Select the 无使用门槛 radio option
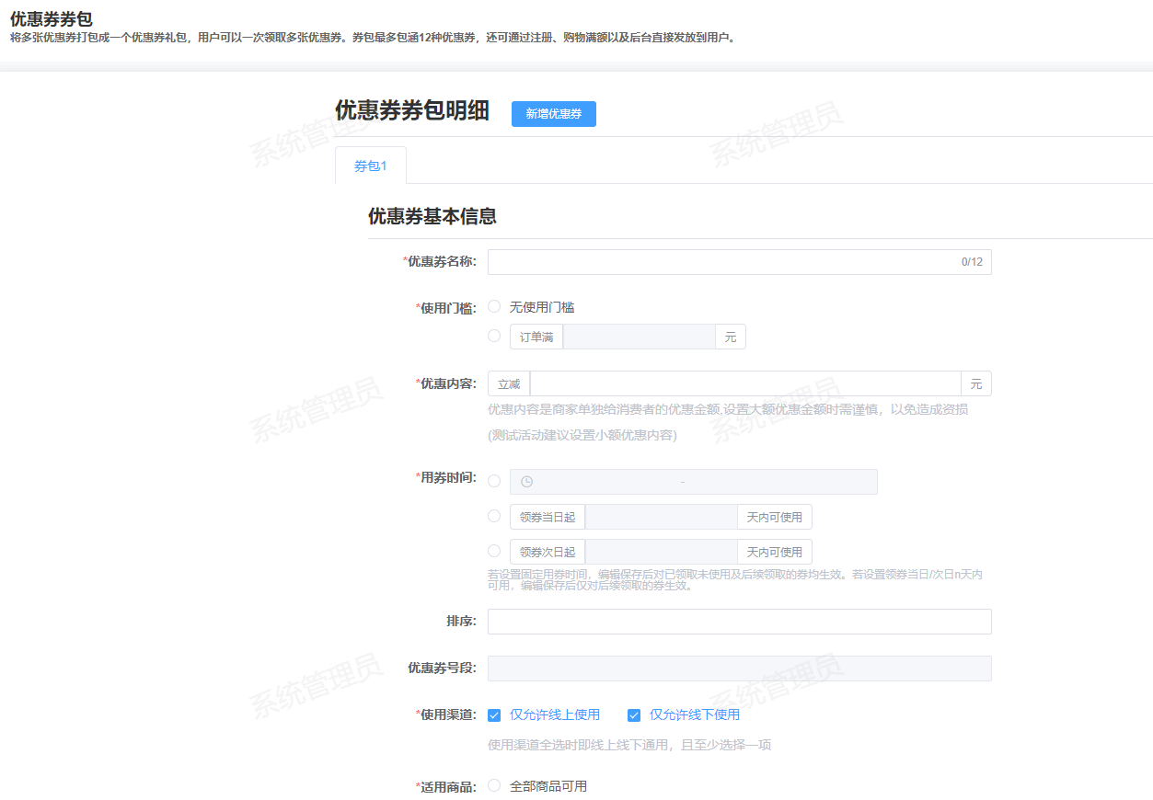 pyautogui.click(x=494, y=306)
